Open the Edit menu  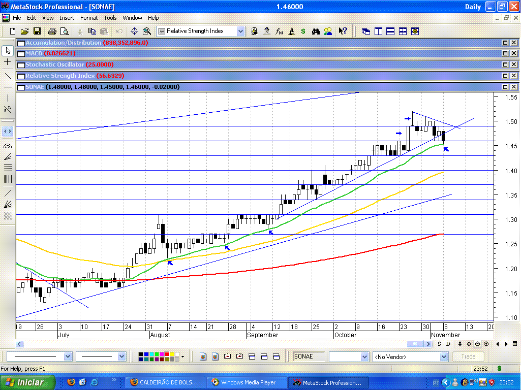point(32,18)
